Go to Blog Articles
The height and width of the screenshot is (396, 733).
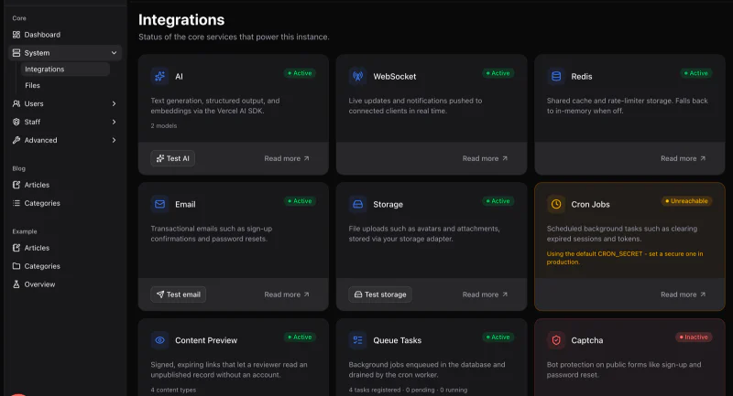[65, 185]
